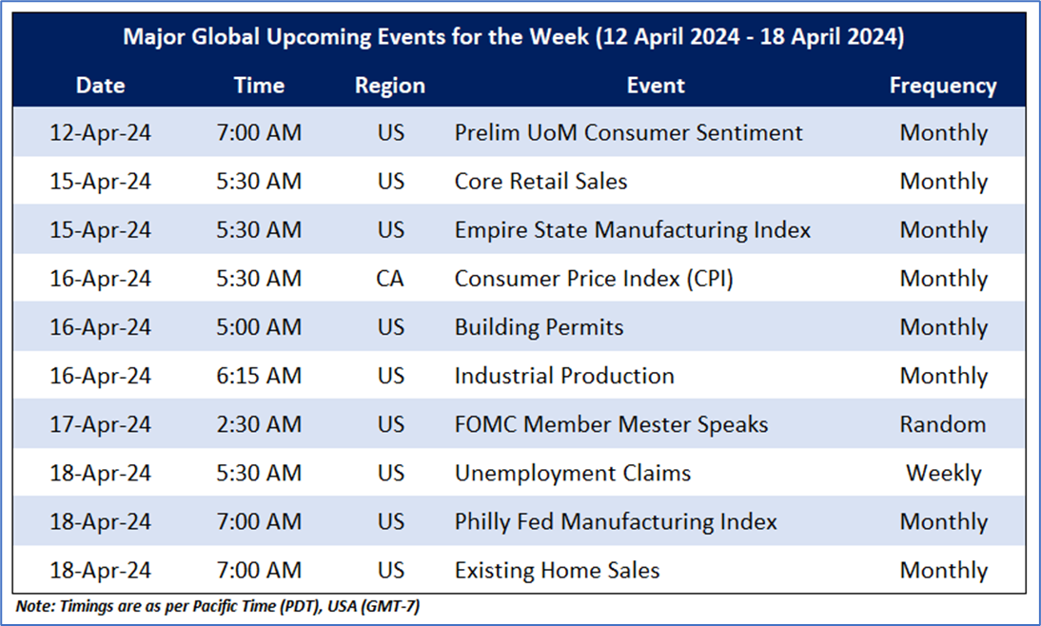Click the Event column header
The image size is (1041, 626).
pyautogui.click(x=656, y=86)
